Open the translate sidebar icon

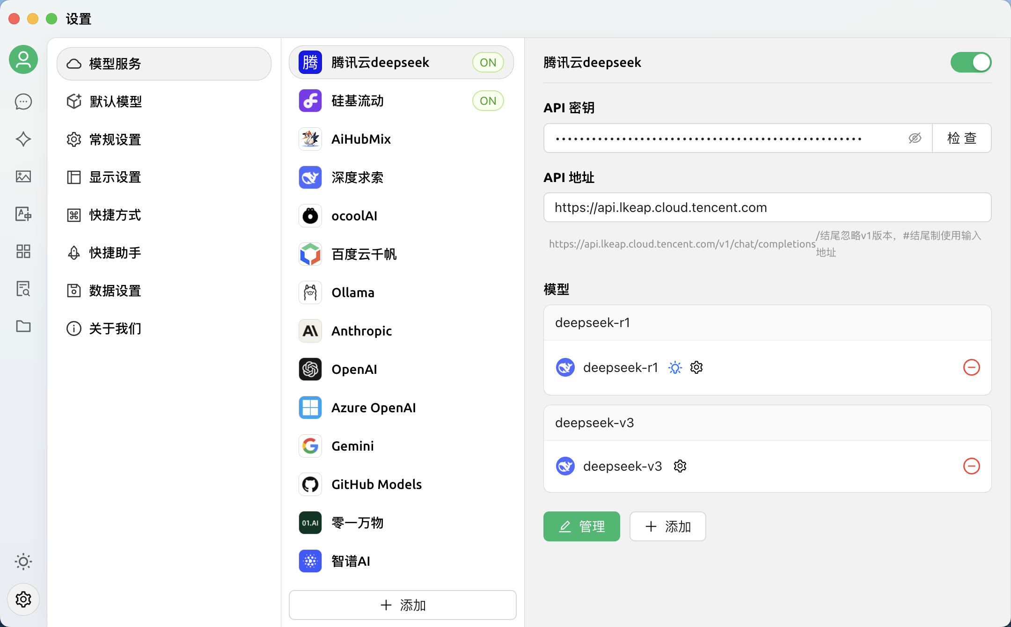pos(23,214)
